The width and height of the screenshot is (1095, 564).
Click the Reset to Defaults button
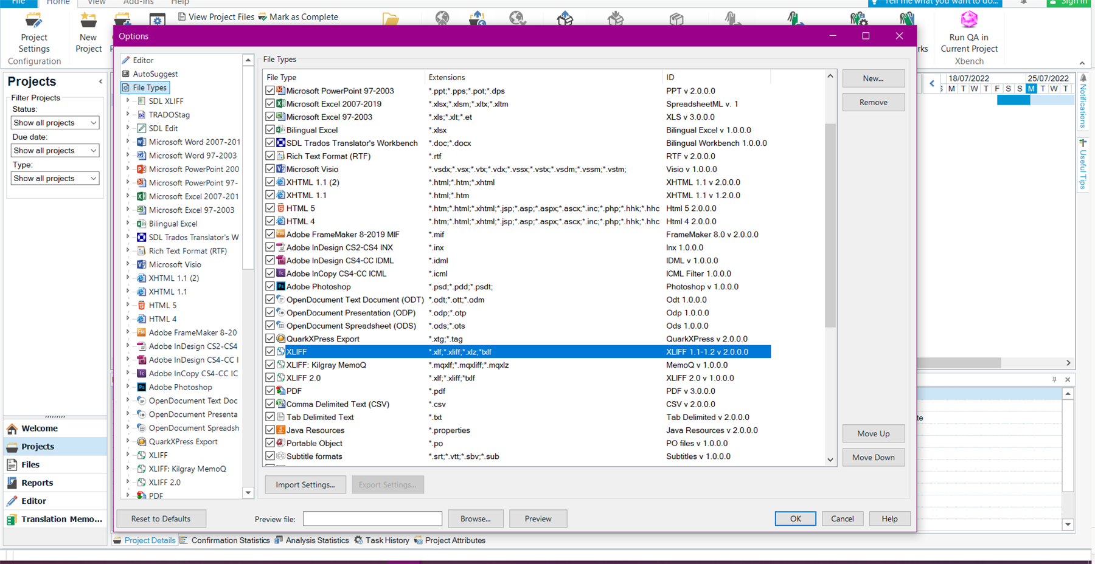tap(161, 518)
